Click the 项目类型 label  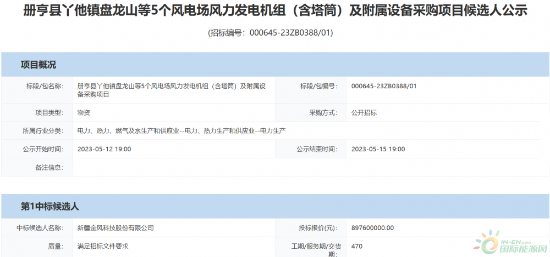pos(49,112)
